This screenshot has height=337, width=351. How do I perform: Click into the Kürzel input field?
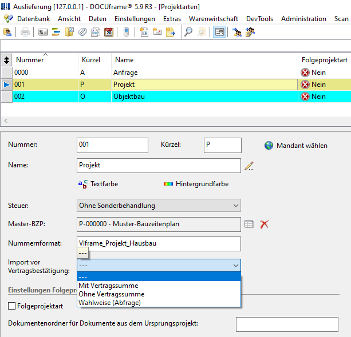pyautogui.click(x=223, y=146)
